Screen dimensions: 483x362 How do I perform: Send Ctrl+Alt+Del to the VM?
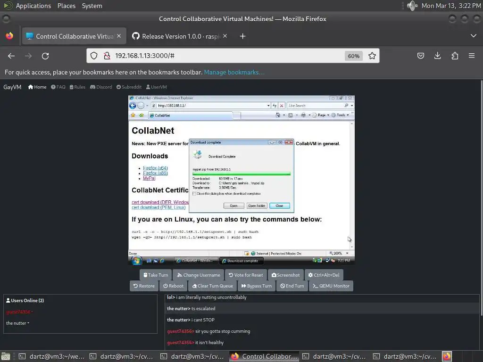click(324, 275)
